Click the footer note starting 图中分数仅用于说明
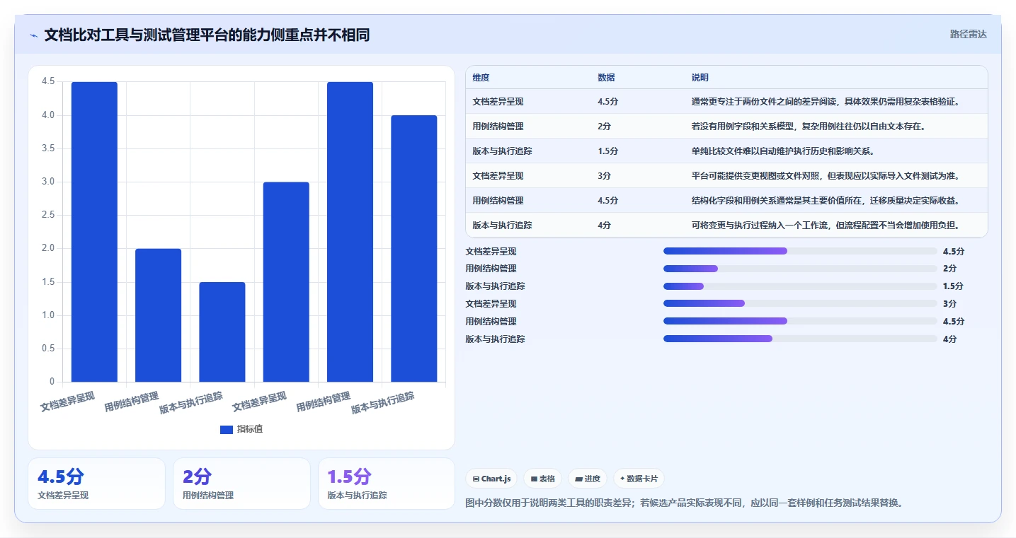1016x538 pixels. pos(684,503)
